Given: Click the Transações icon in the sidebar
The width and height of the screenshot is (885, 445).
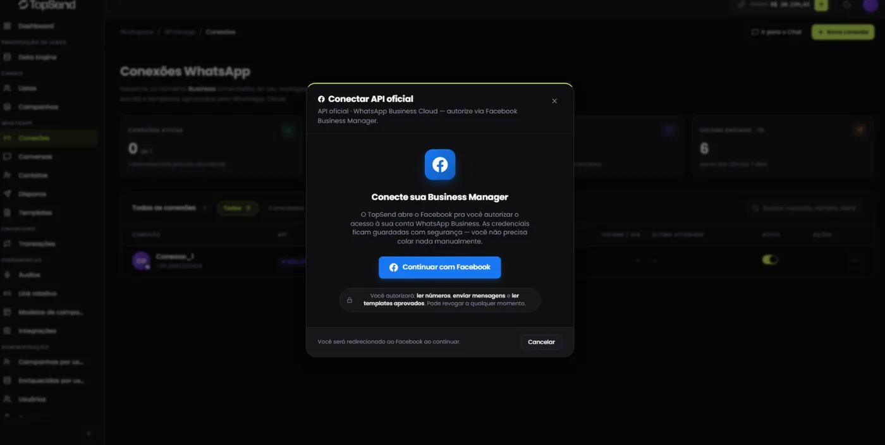Looking at the screenshot, I should tap(8, 244).
